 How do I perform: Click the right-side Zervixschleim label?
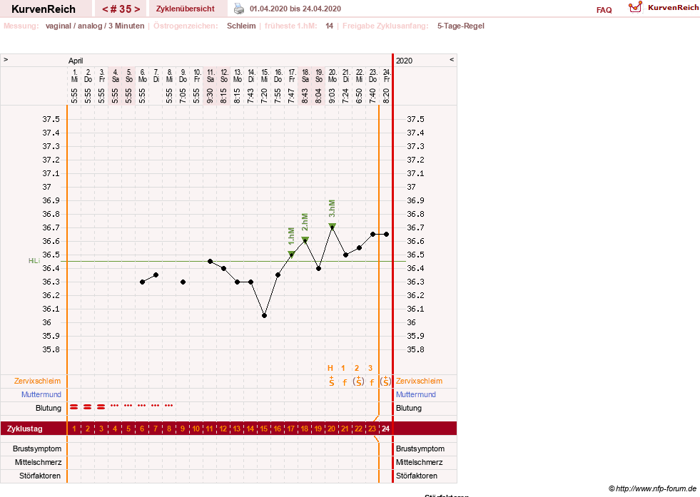tap(419, 381)
